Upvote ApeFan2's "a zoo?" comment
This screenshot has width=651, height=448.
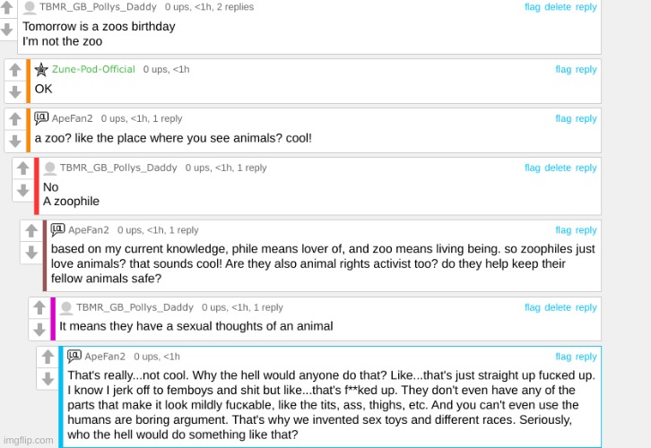click(x=14, y=120)
